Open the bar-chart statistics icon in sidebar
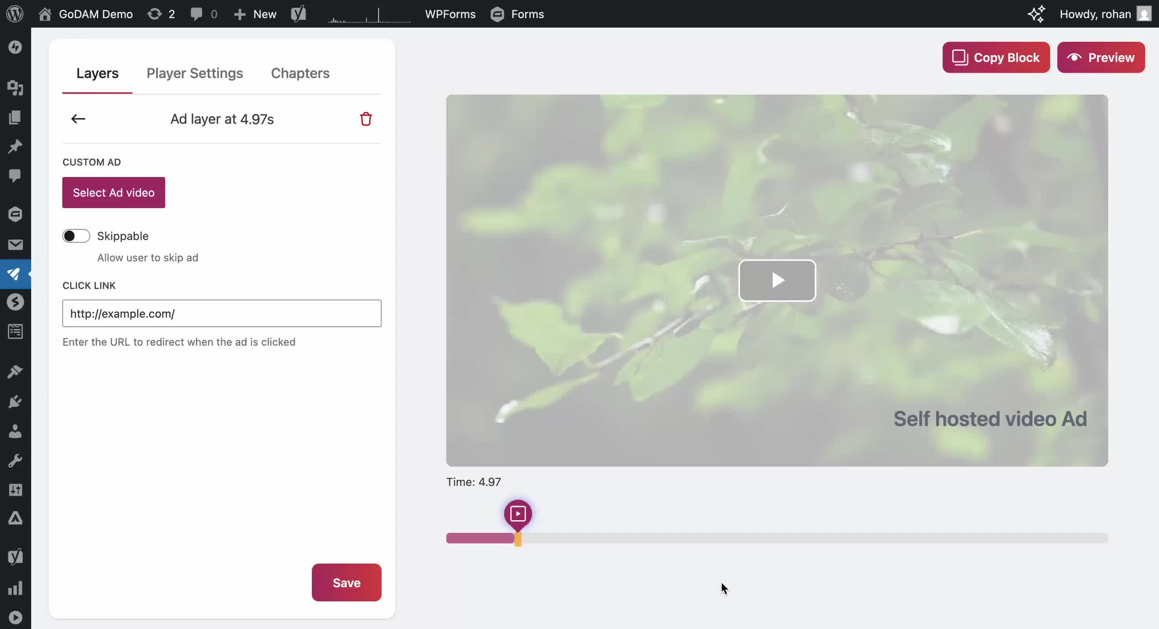The width and height of the screenshot is (1159, 629). 15,588
